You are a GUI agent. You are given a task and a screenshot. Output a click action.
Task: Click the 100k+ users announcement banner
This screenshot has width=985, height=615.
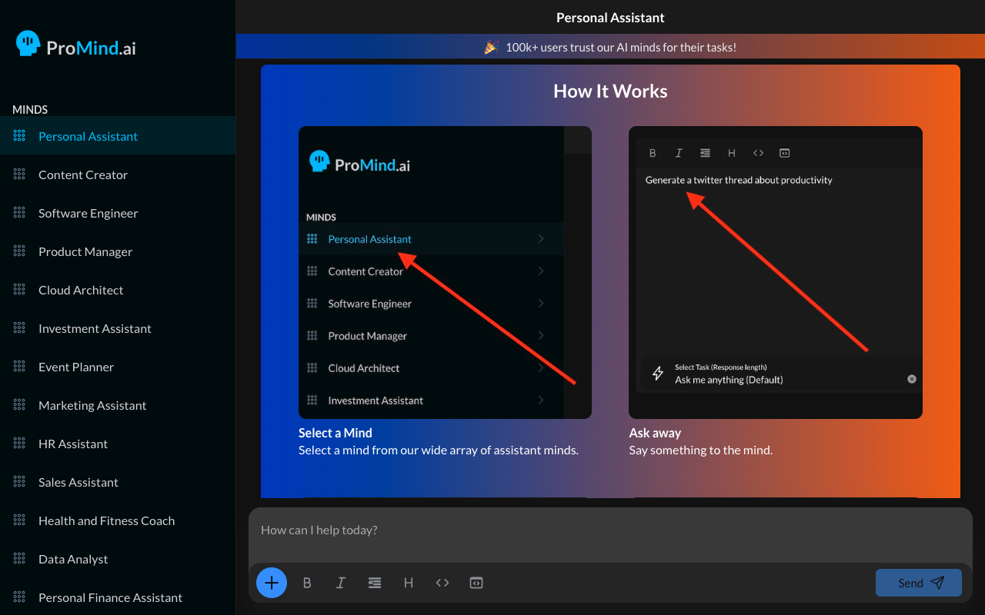point(609,47)
